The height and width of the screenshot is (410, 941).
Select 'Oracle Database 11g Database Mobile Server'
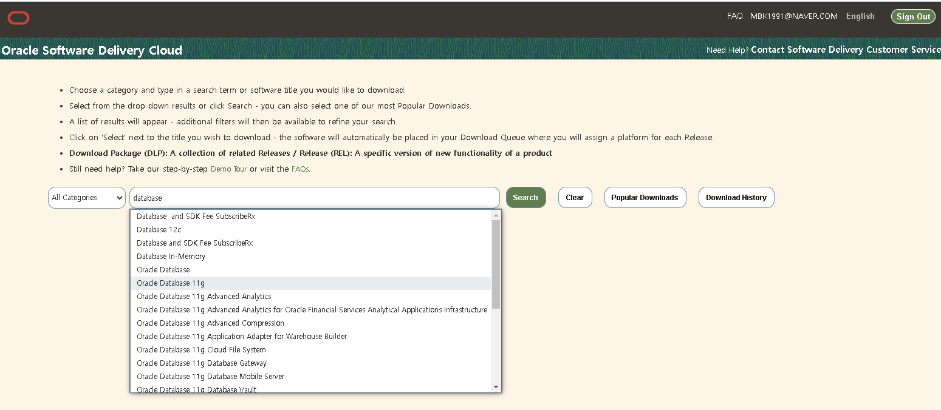(311, 377)
